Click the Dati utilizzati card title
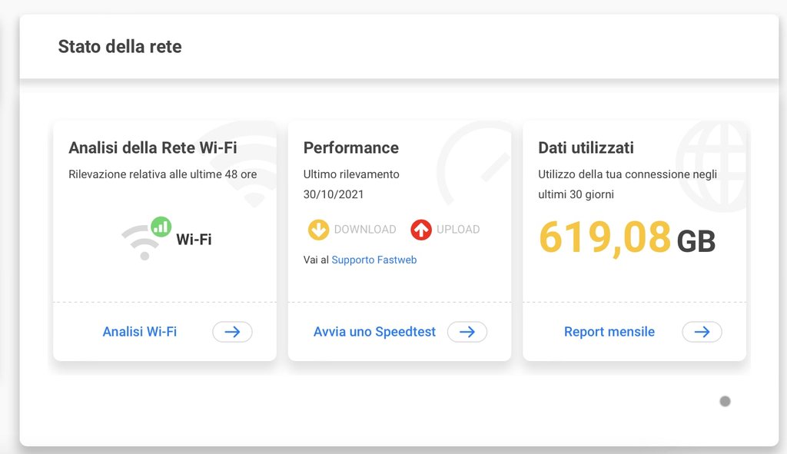This screenshot has height=454, width=787. 586,147
